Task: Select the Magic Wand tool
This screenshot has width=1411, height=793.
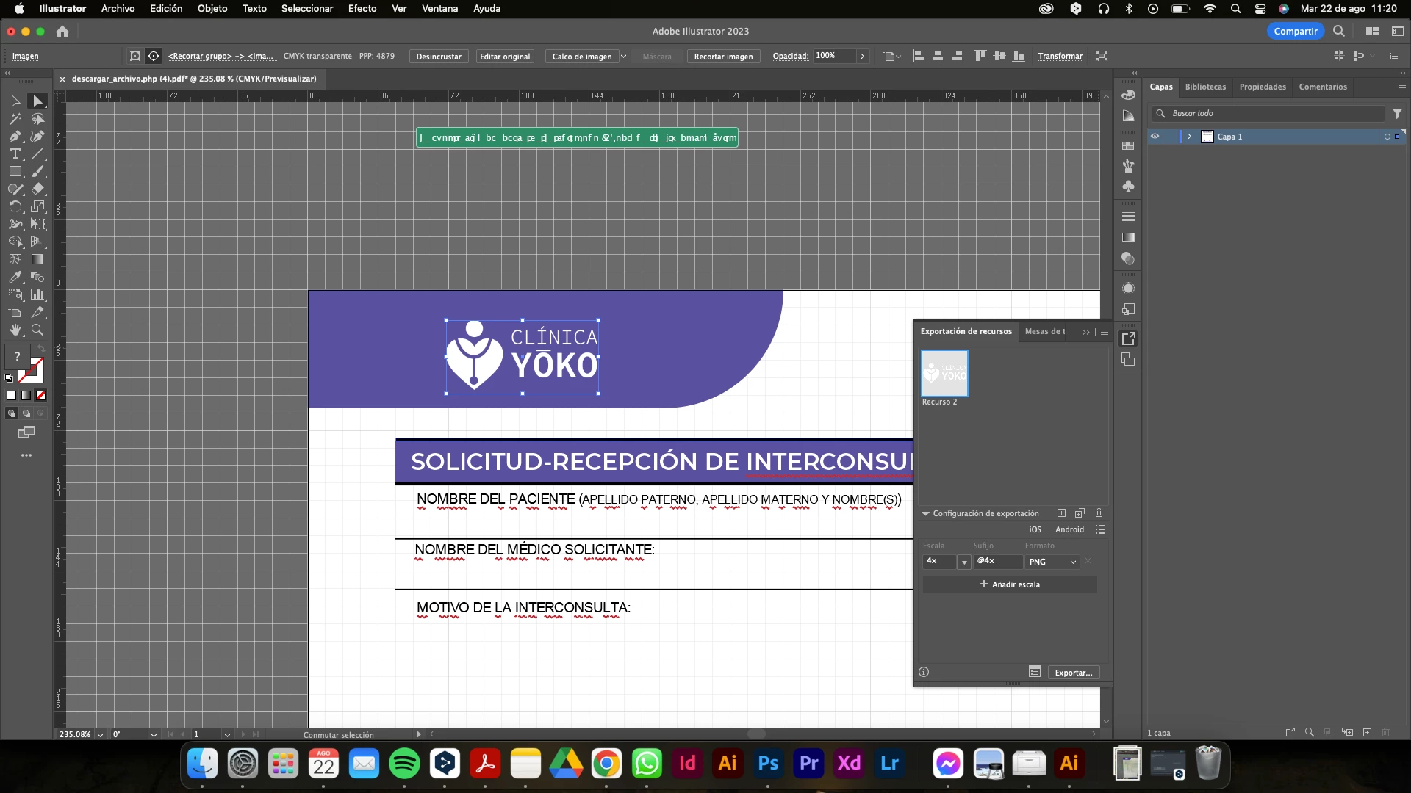Action: pos(15,119)
